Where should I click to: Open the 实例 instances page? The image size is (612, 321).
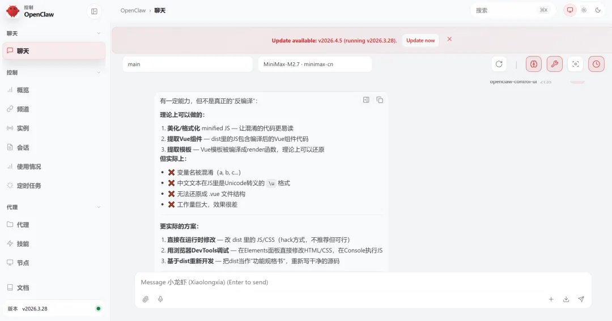(x=54, y=129)
